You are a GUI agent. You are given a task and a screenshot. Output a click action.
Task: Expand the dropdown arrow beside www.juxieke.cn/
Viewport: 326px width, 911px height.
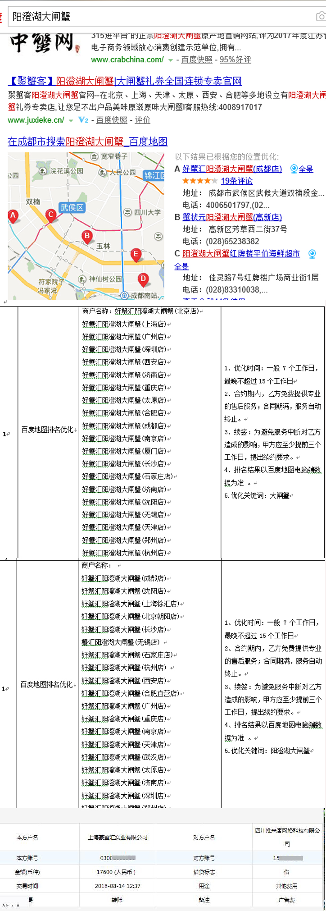pos(71,120)
